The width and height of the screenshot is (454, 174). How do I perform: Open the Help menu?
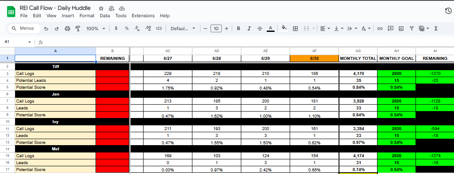(x=165, y=16)
